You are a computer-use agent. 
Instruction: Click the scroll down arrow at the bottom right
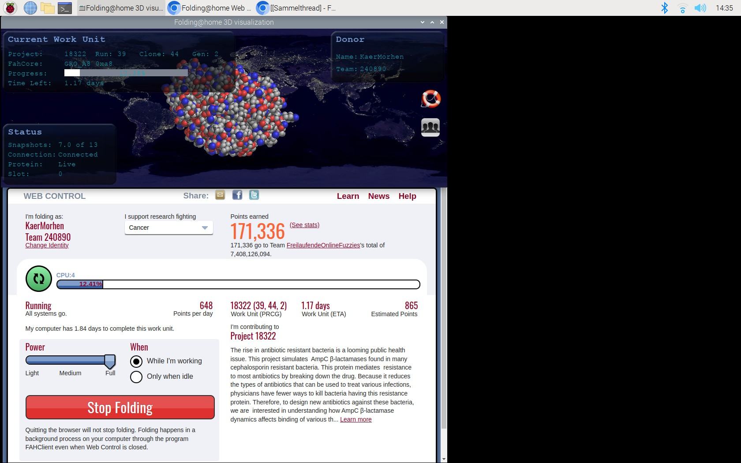tap(444, 459)
